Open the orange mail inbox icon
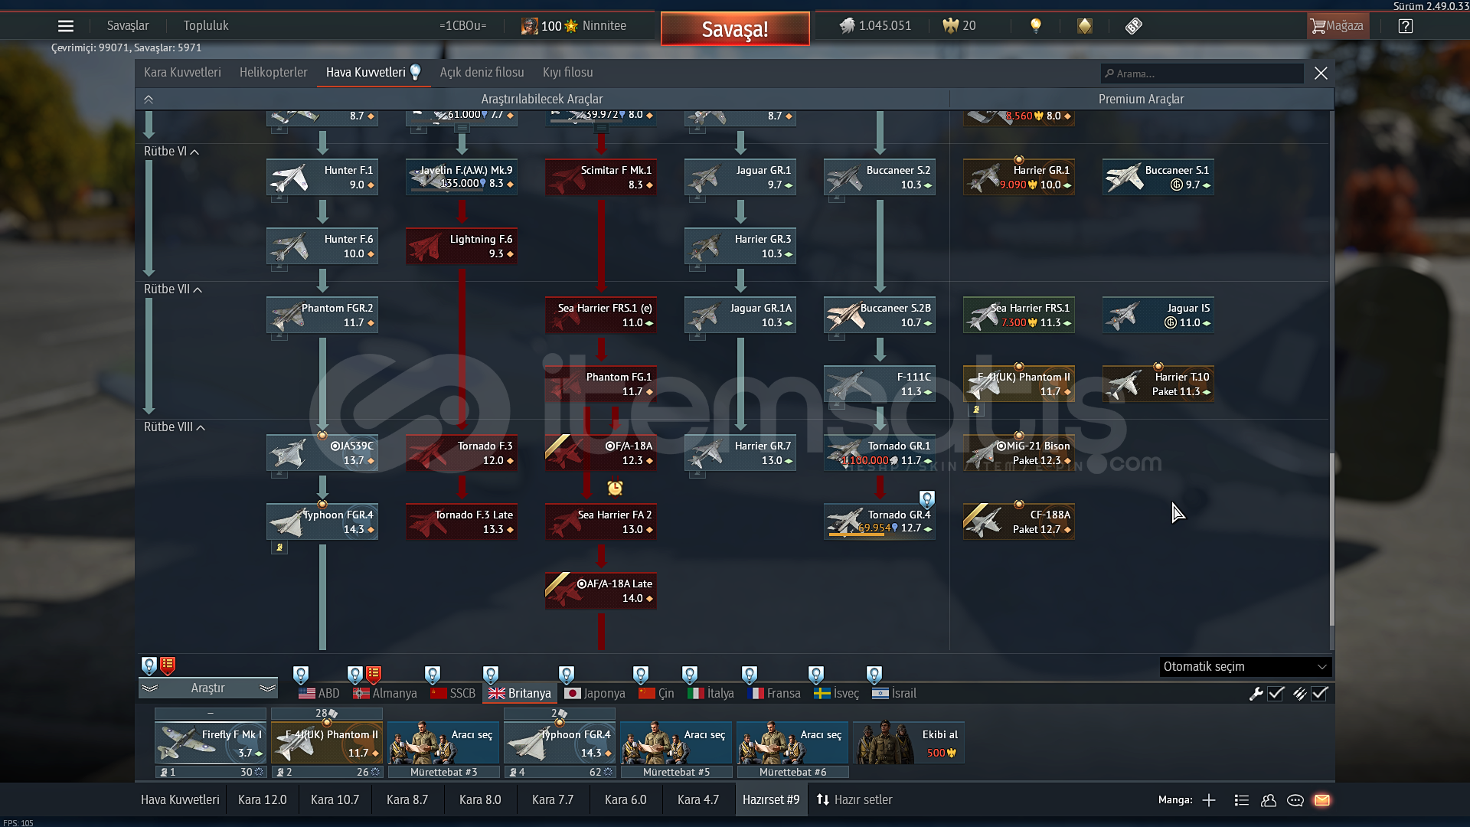Image resolution: width=1470 pixels, height=827 pixels. (x=1322, y=800)
